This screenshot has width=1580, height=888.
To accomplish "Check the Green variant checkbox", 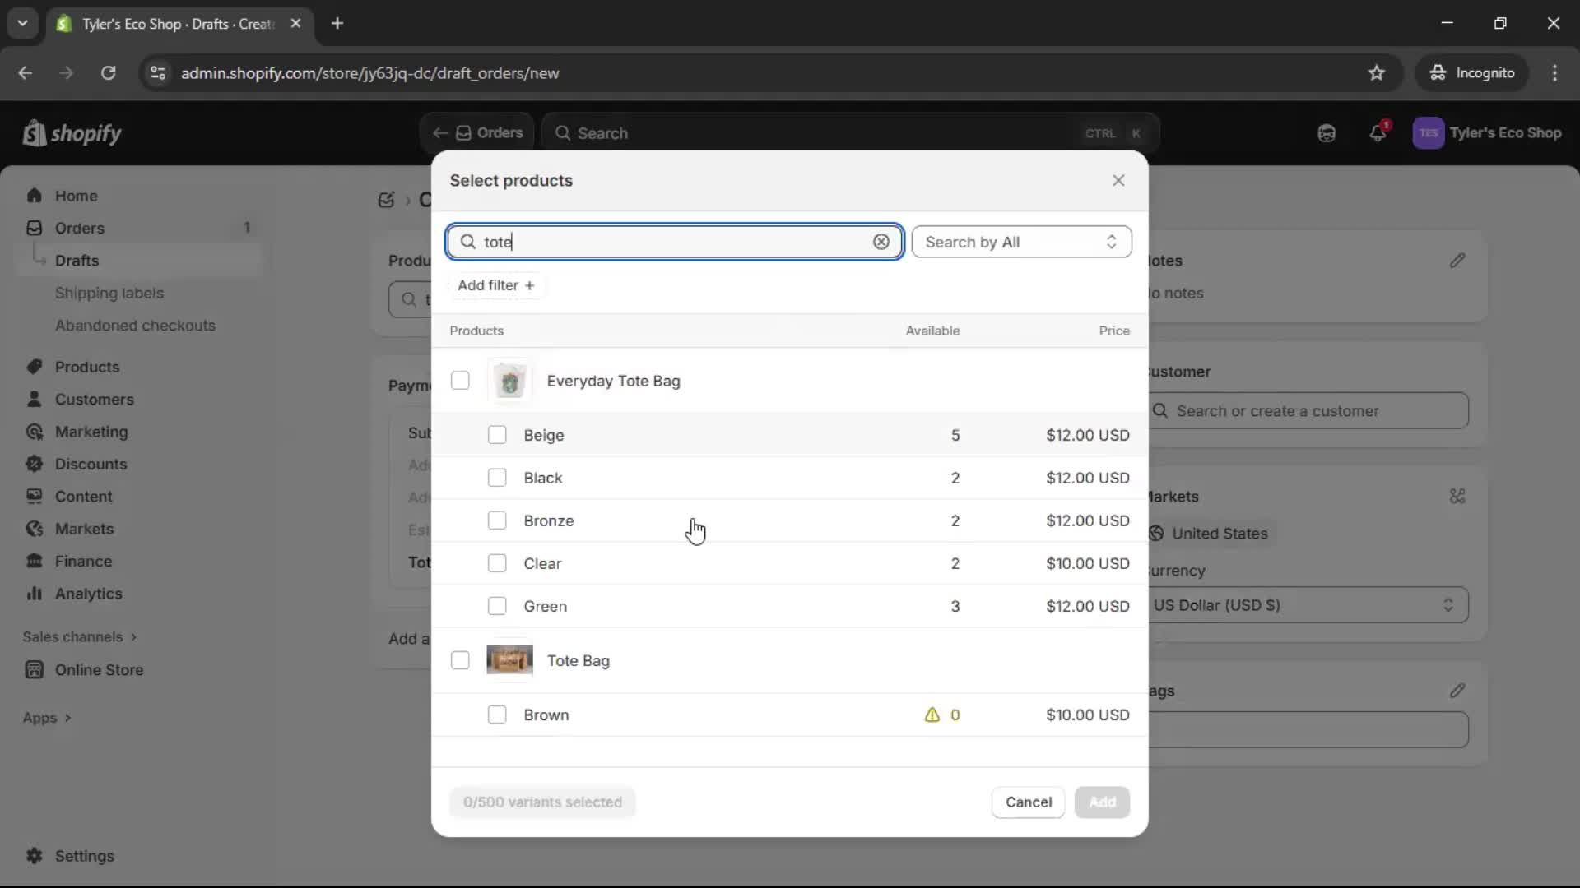I will [x=497, y=606].
